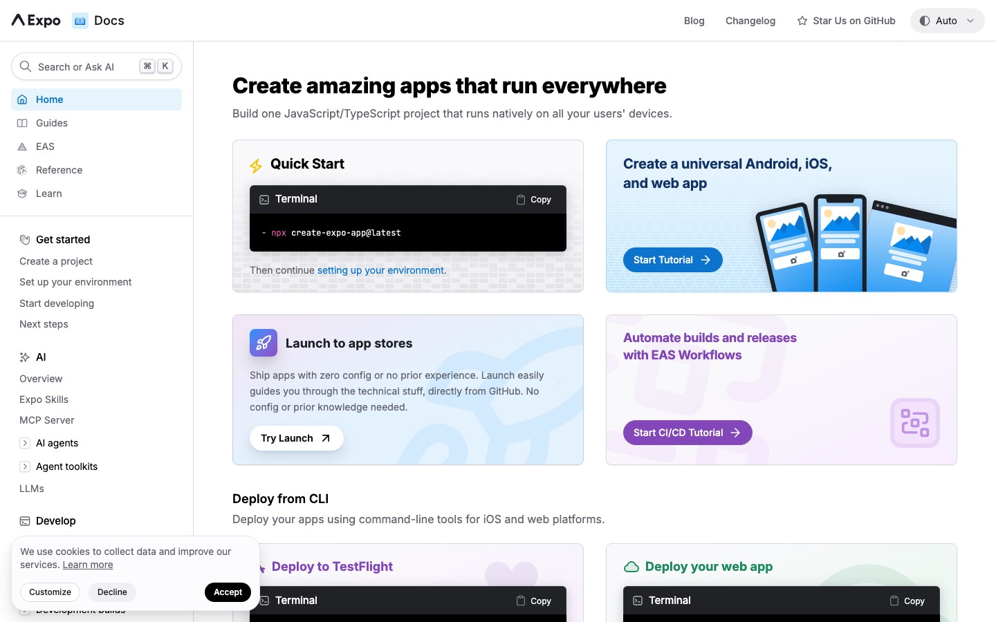Image resolution: width=996 pixels, height=622 pixels.
Task: Copy the Quick Start terminal command
Action: point(534,200)
